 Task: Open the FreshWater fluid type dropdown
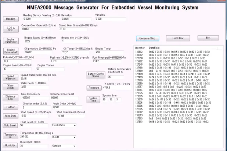(x=64, y=125)
